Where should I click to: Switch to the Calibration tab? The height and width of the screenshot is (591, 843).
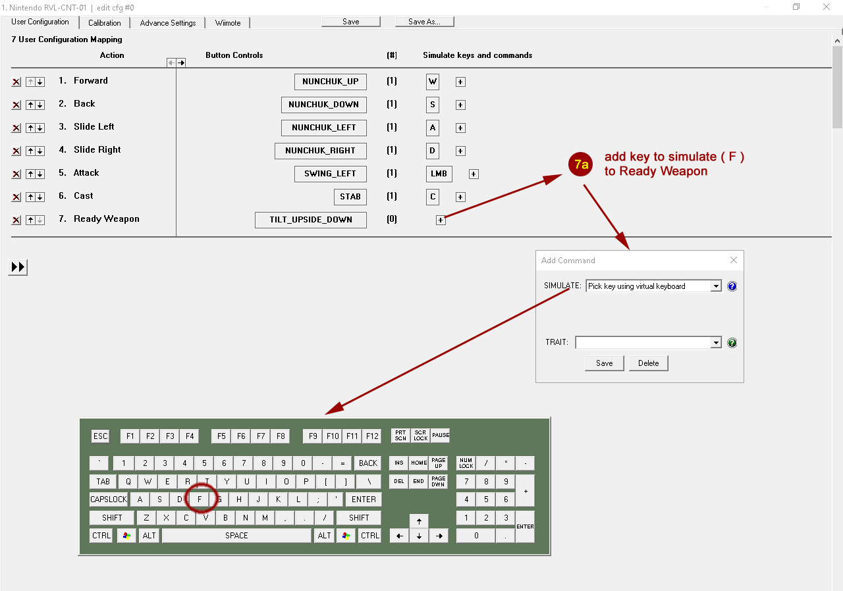coord(105,23)
